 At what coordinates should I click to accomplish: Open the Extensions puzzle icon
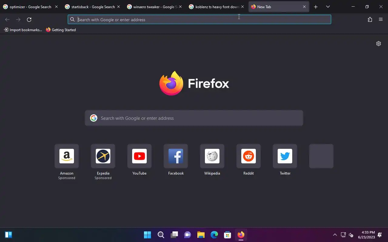click(370, 20)
